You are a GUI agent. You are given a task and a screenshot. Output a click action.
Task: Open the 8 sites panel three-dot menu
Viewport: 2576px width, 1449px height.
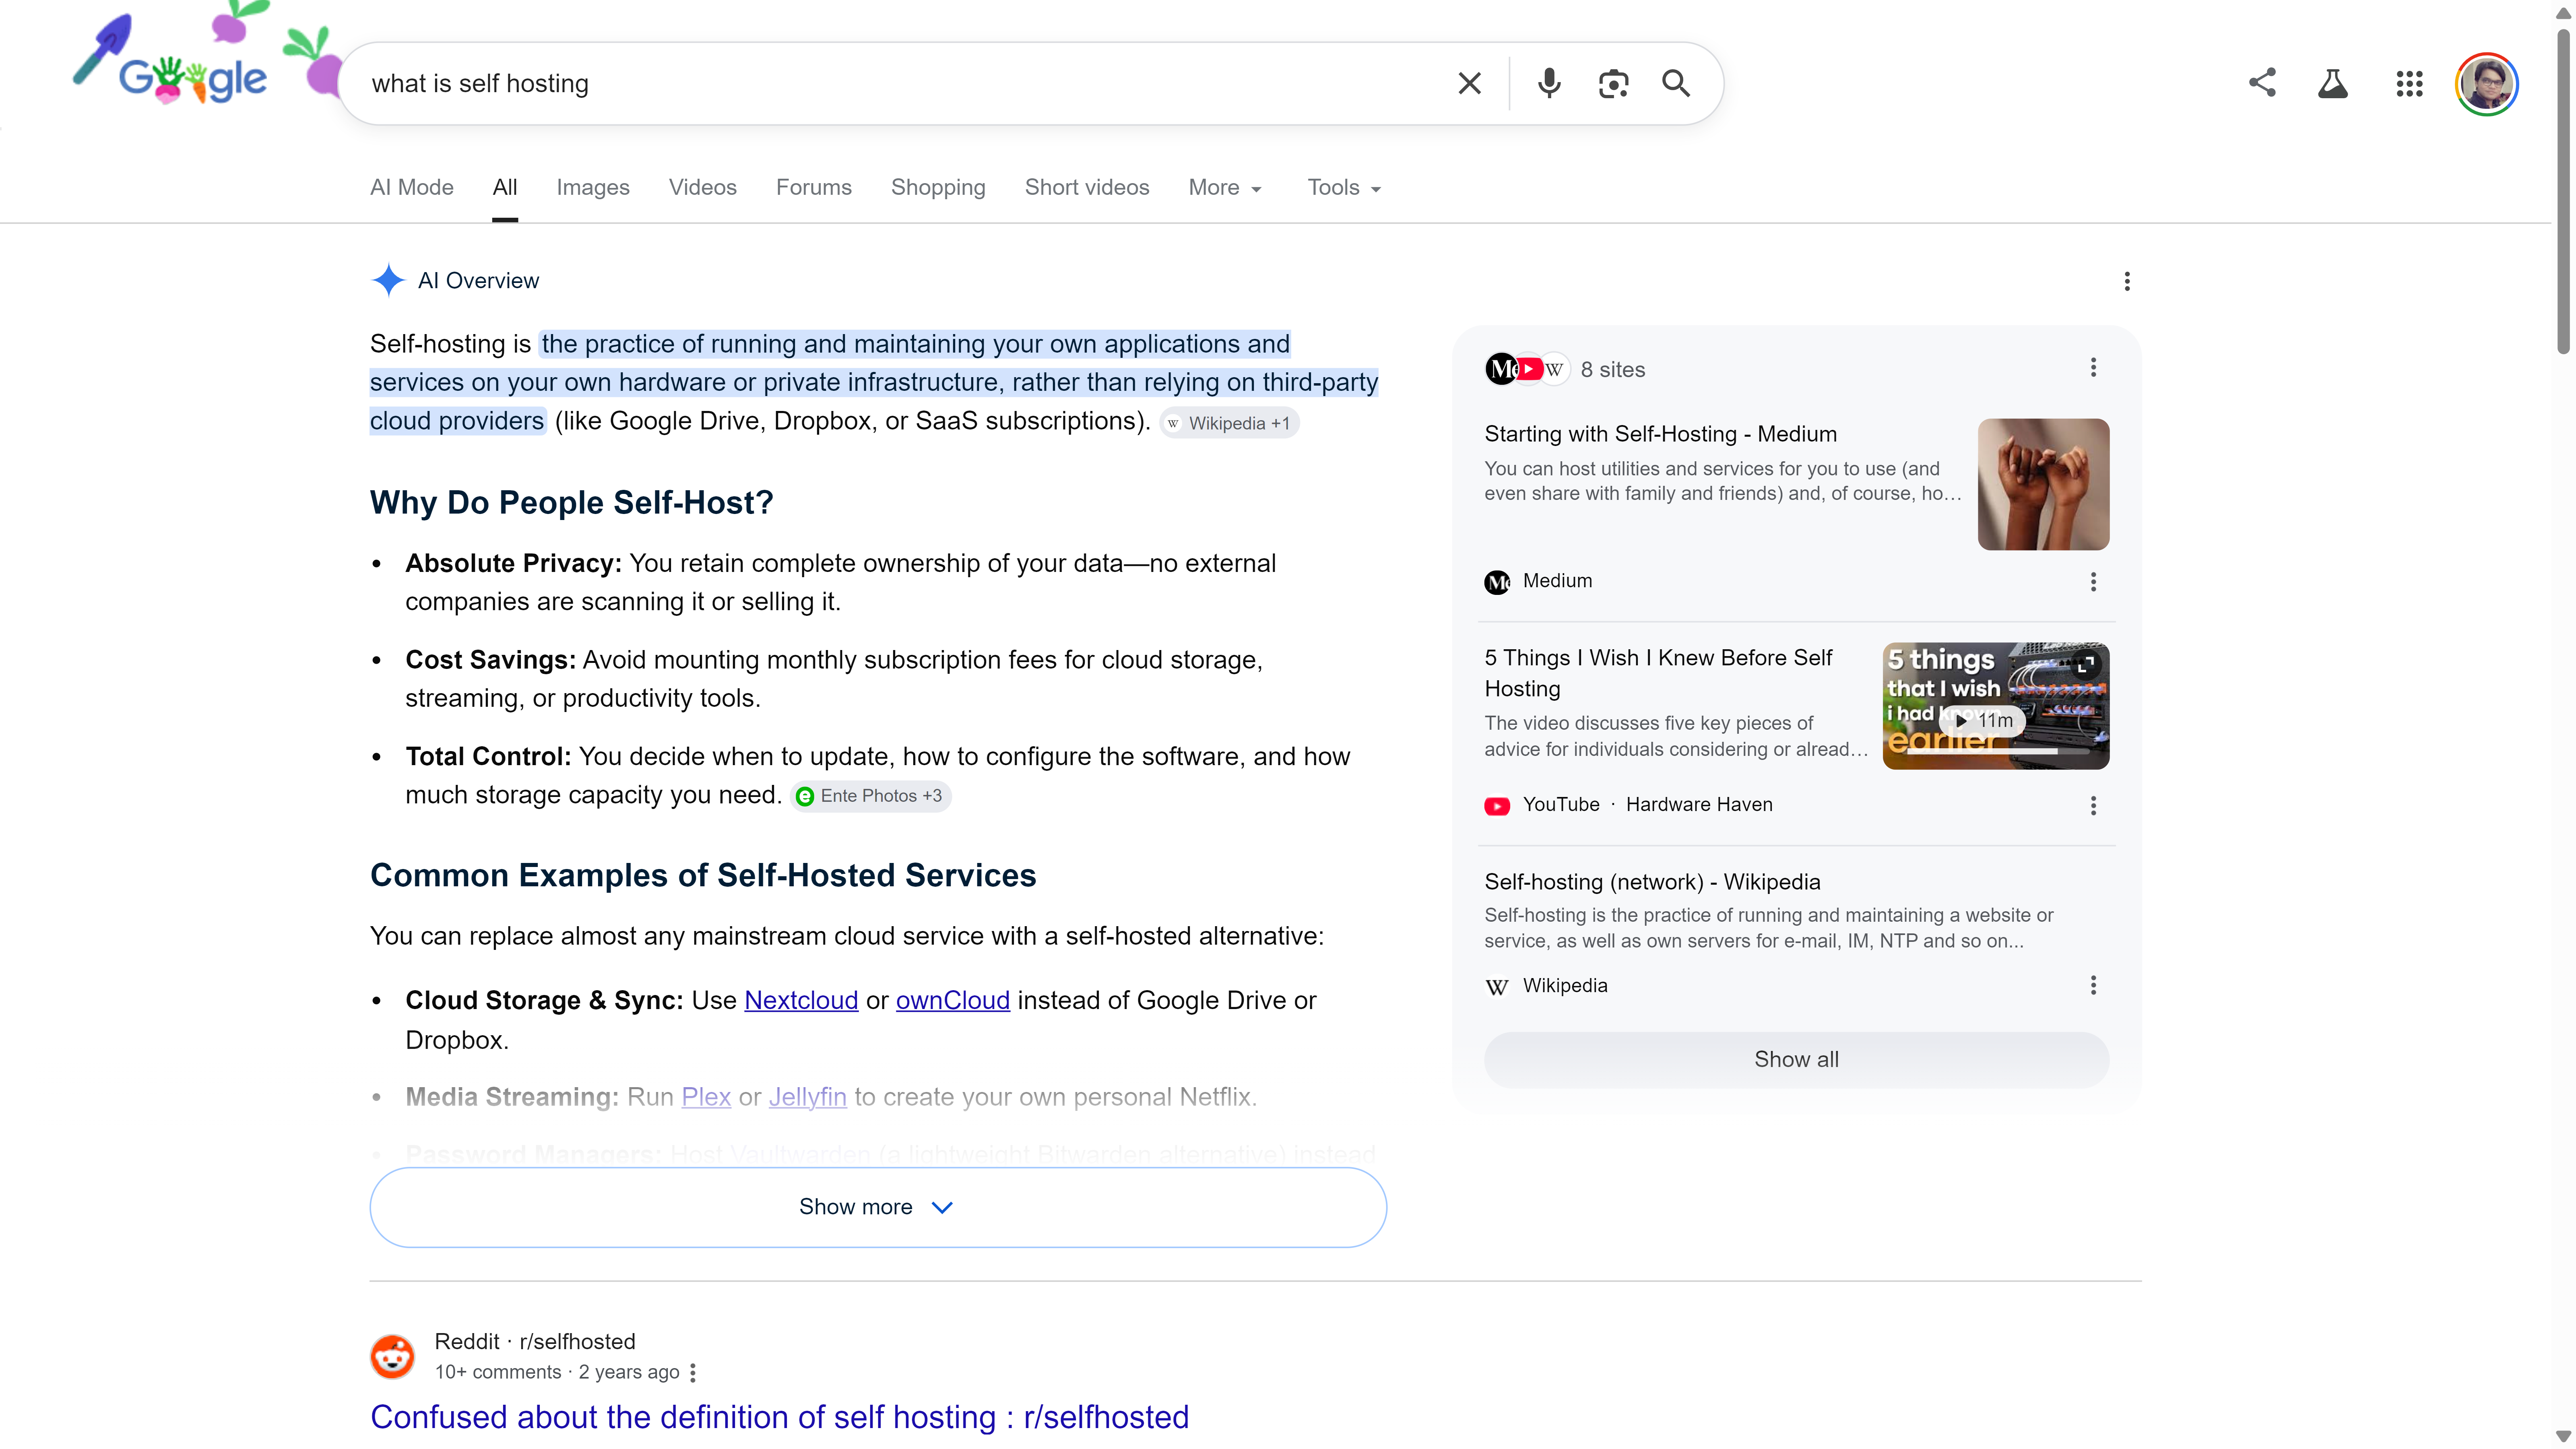tap(2093, 368)
